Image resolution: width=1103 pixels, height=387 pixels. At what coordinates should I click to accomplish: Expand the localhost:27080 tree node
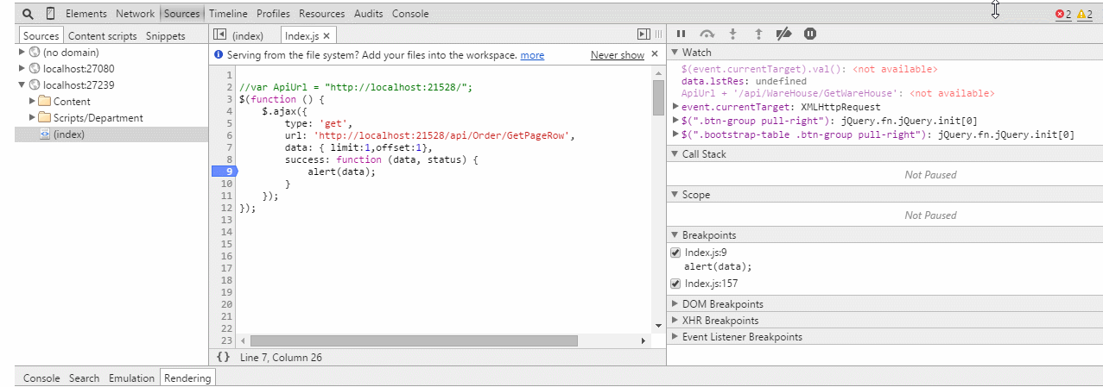[22, 68]
